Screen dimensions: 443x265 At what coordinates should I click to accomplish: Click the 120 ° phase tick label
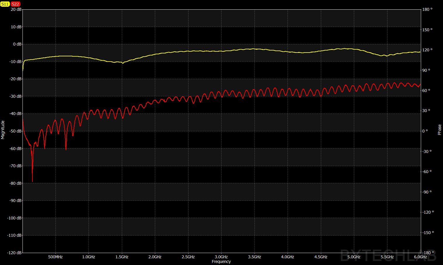[427, 50]
